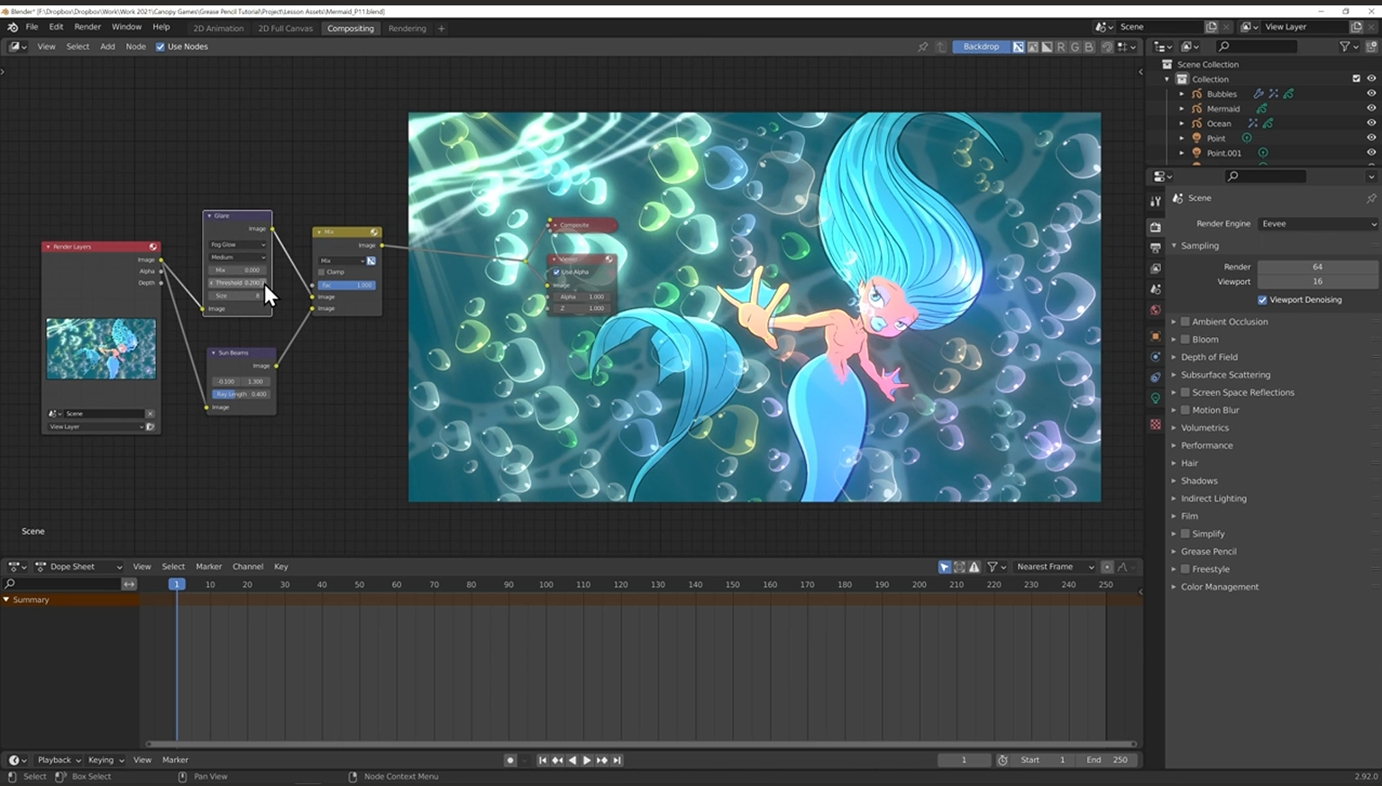Click the Tool settings tab icon
1382x786 pixels.
click(1156, 201)
